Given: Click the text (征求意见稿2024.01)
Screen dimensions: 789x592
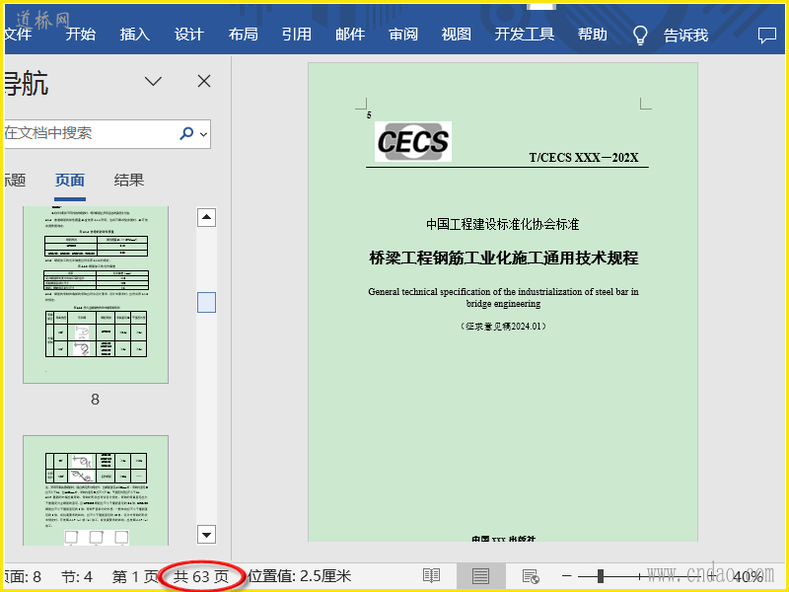Looking at the screenshot, I should coord(504,327).
